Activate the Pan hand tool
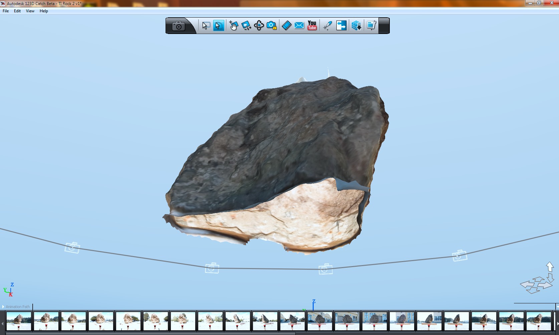The width and height of the screenshot is (559, 335). point(233,26)
